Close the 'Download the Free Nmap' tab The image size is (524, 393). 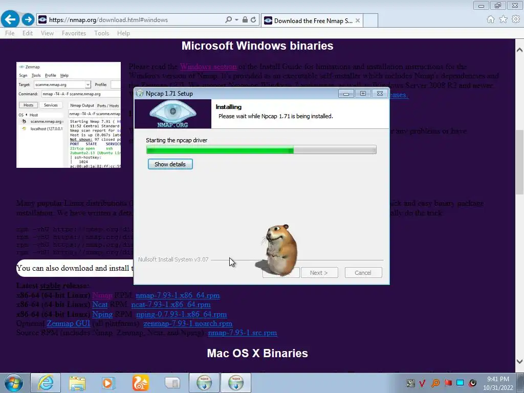tap(358, 20)
